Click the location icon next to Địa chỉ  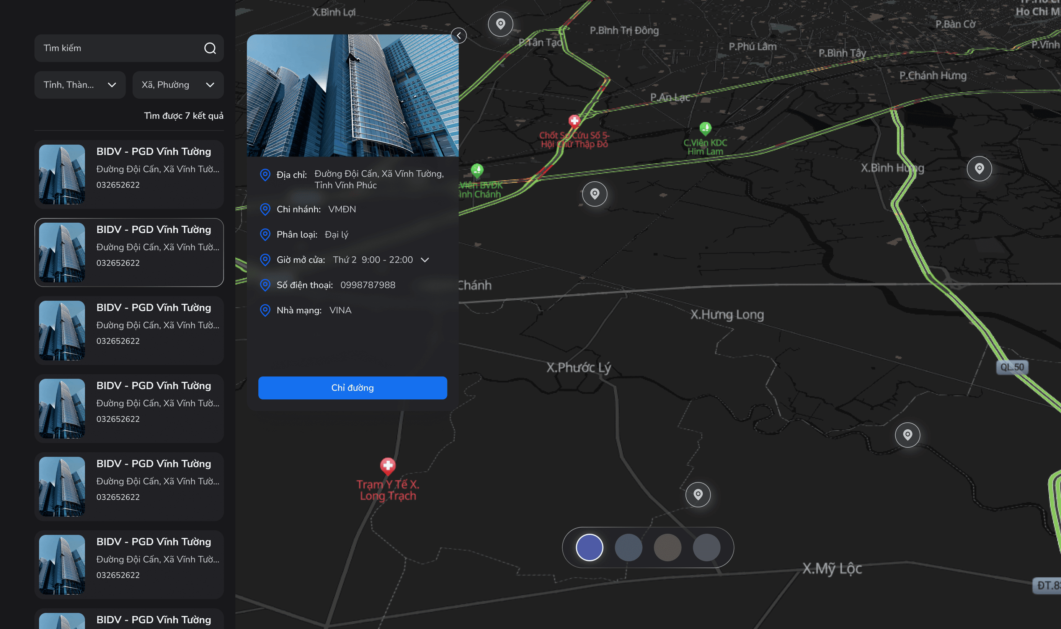pyautogui.click(x=265, y=174)
